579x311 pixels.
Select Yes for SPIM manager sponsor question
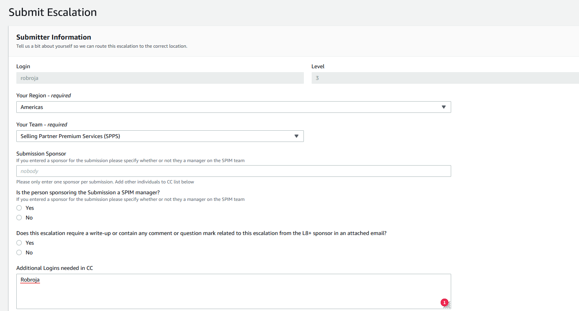19,208
